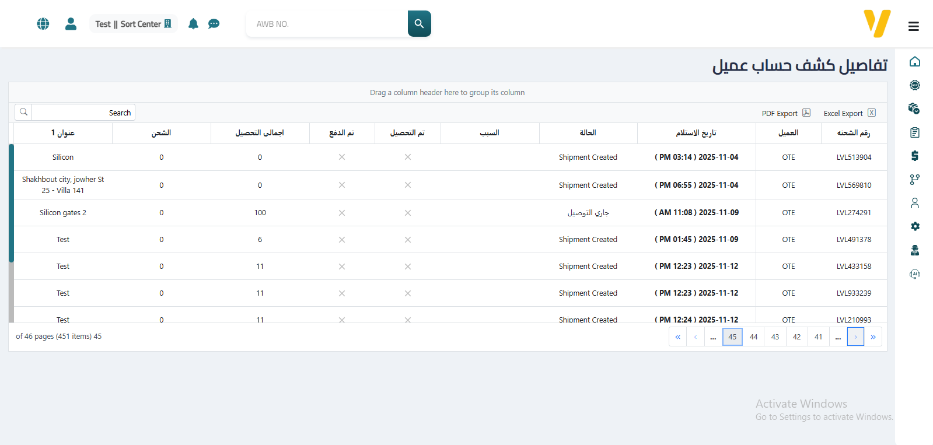Open the clipboard sidebar icon
The width and height of the screenshot is (933, 445).
click(x=914, y=132)
